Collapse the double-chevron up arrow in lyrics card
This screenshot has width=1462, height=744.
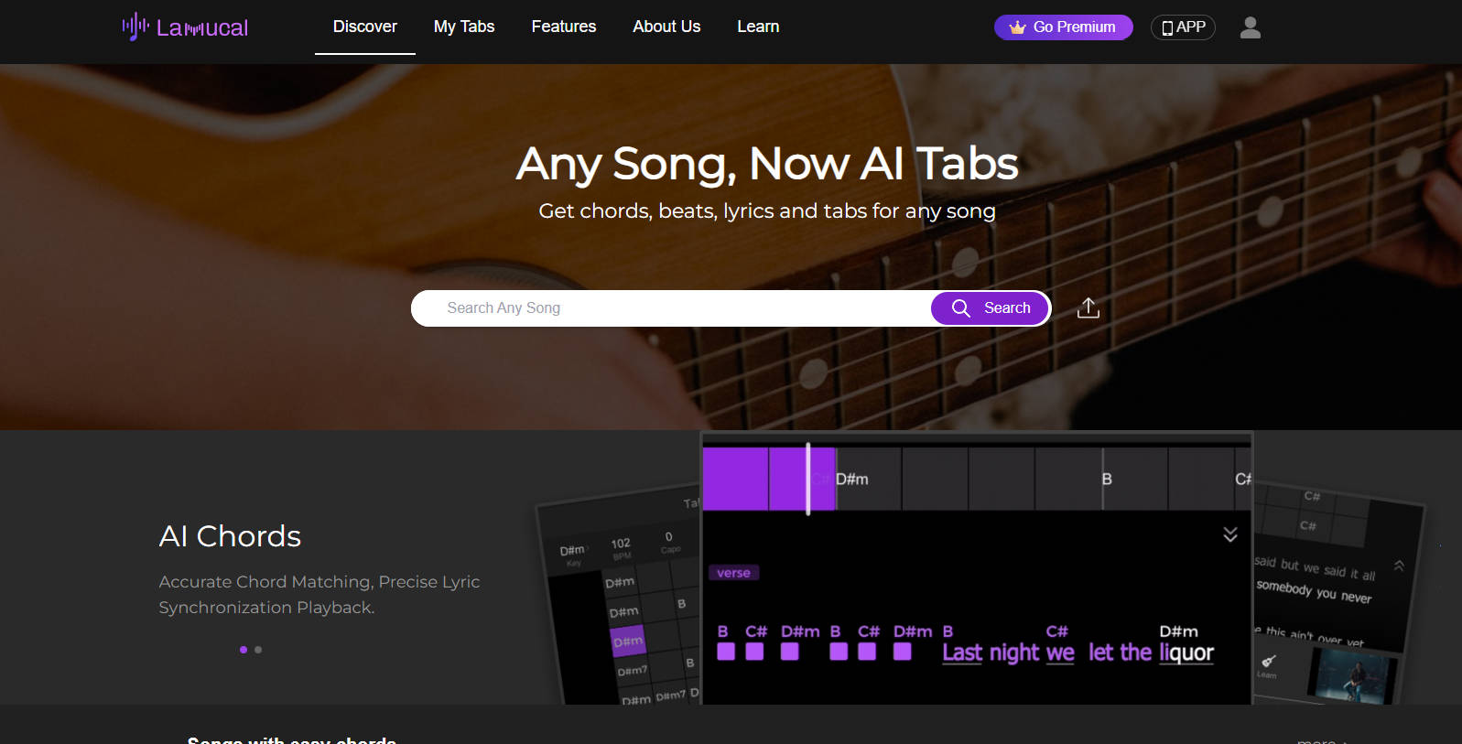[x=1399, y=566]
